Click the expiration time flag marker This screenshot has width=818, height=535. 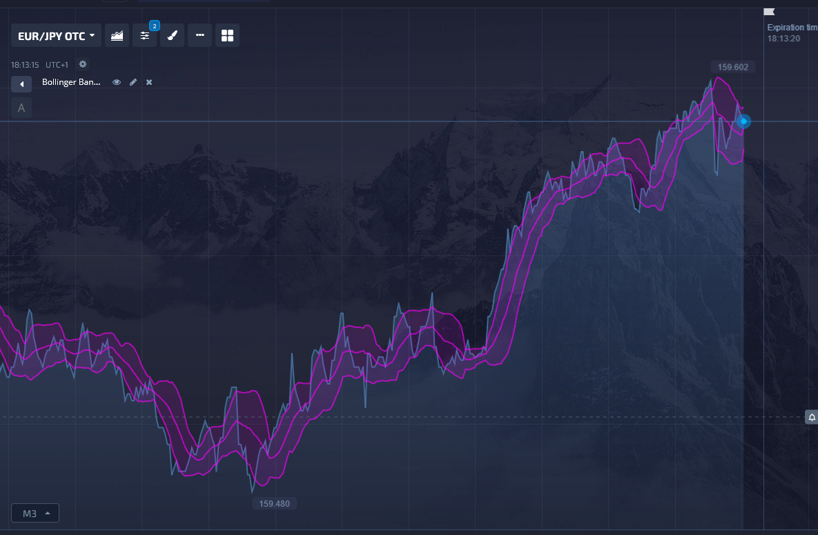(x=770, y=12)
